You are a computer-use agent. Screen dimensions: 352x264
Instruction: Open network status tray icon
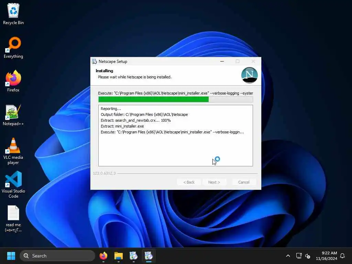[299, 256]
